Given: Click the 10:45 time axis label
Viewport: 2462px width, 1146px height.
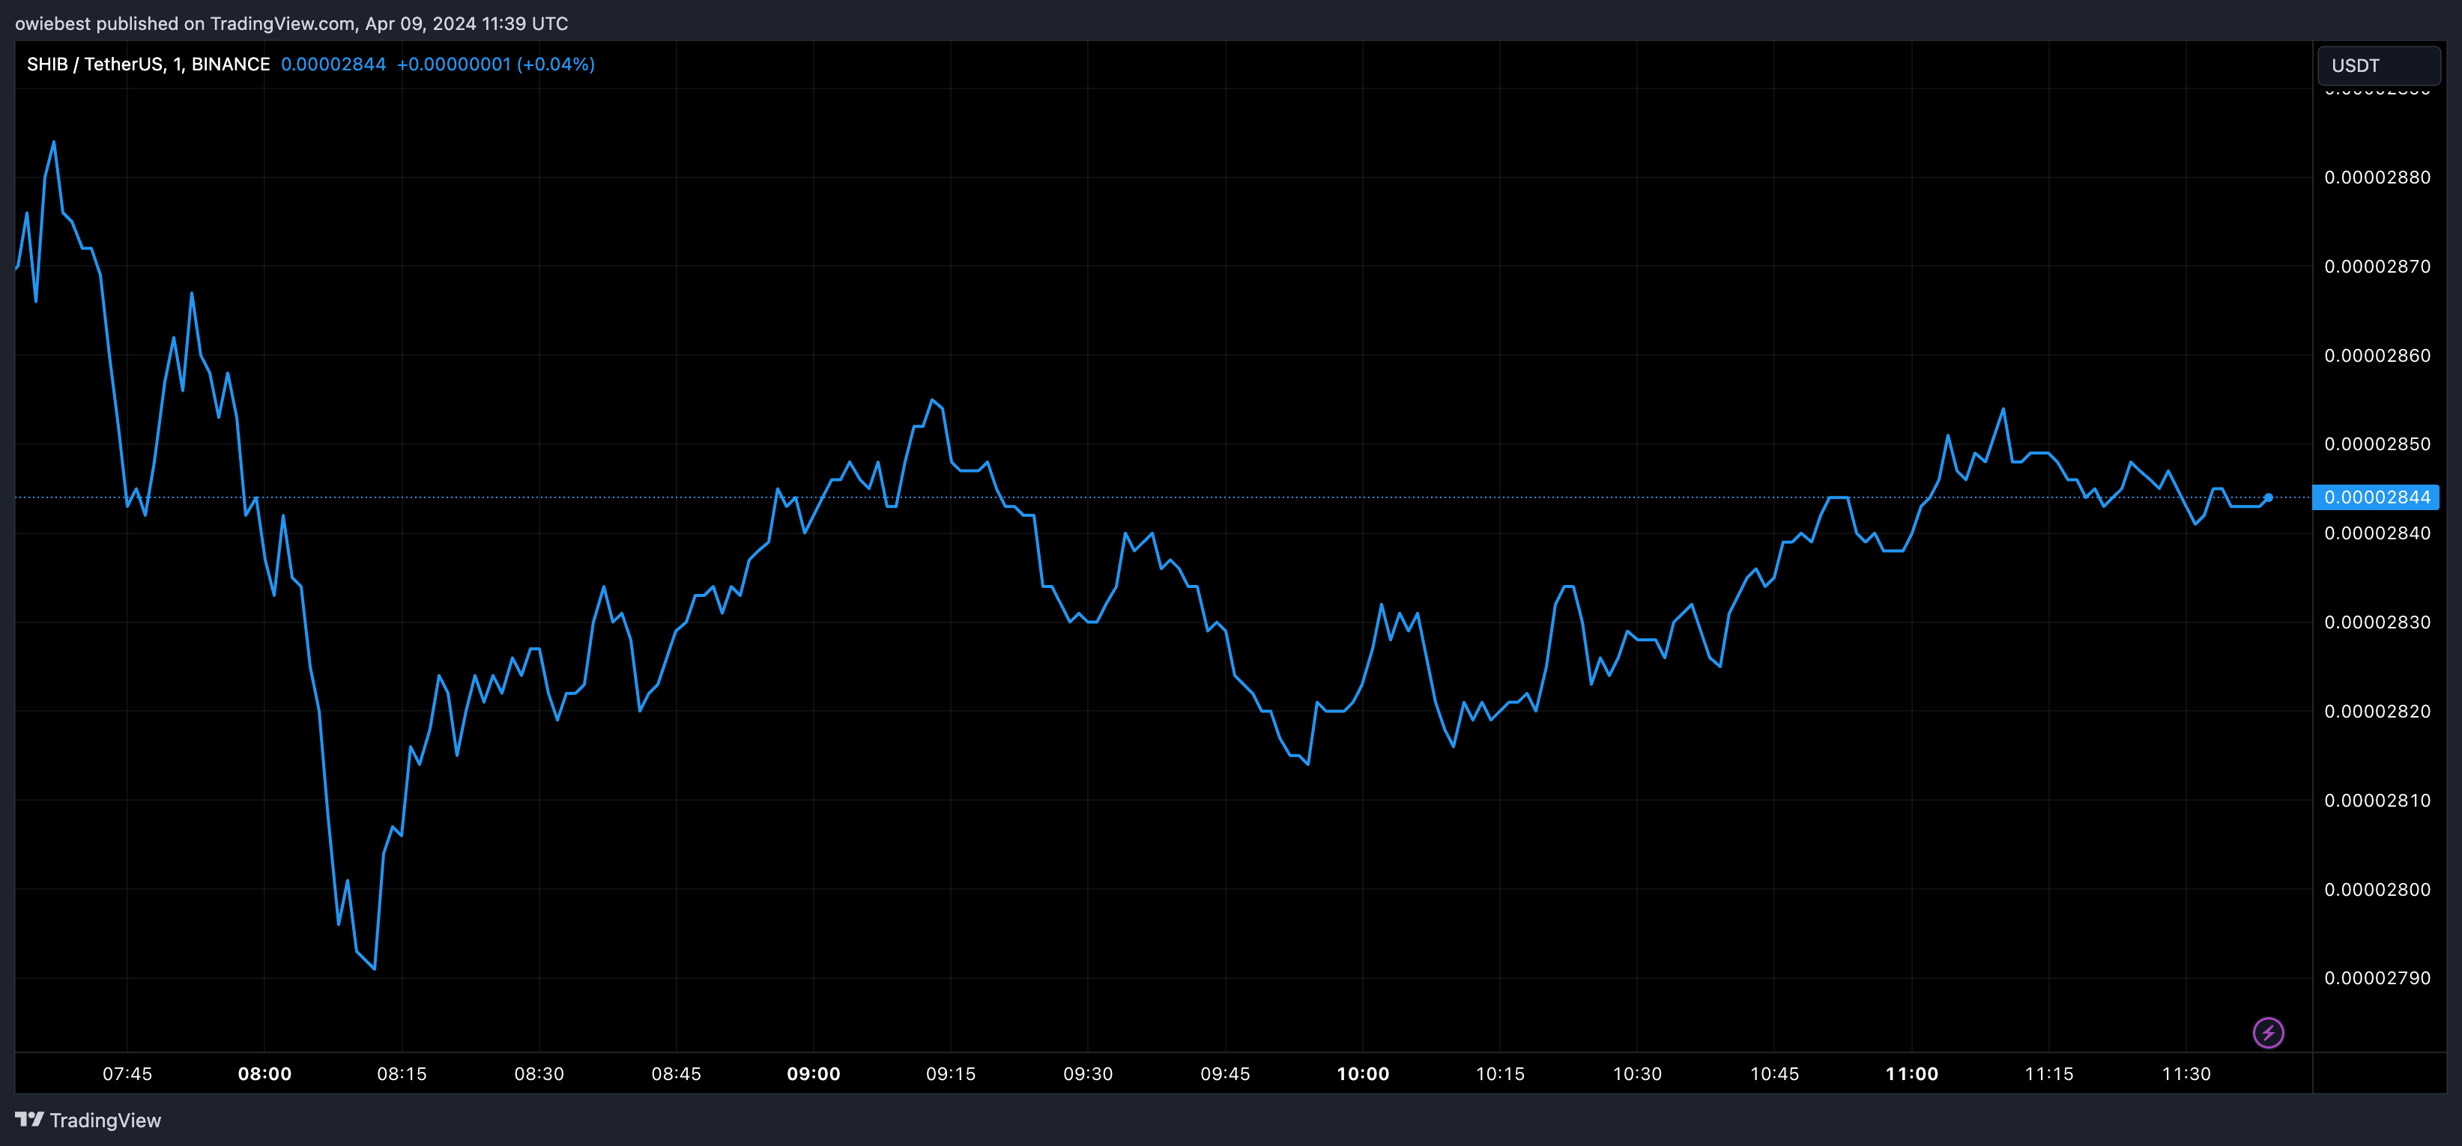Looking at the screenshot, I should [1774, 1073].
